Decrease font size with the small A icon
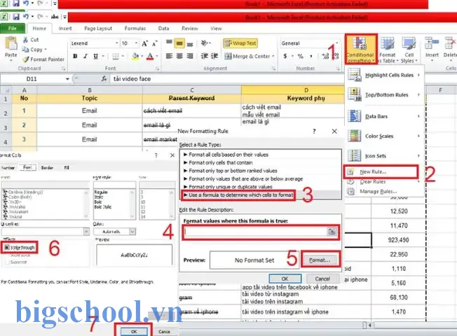This screenshot has height=336, width=457. coord(155,43)
